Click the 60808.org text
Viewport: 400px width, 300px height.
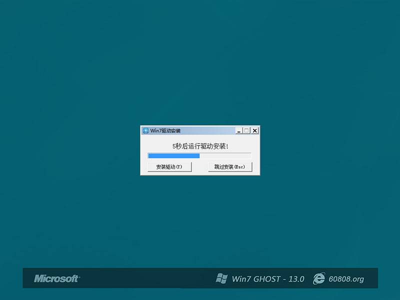coord(346,279)
